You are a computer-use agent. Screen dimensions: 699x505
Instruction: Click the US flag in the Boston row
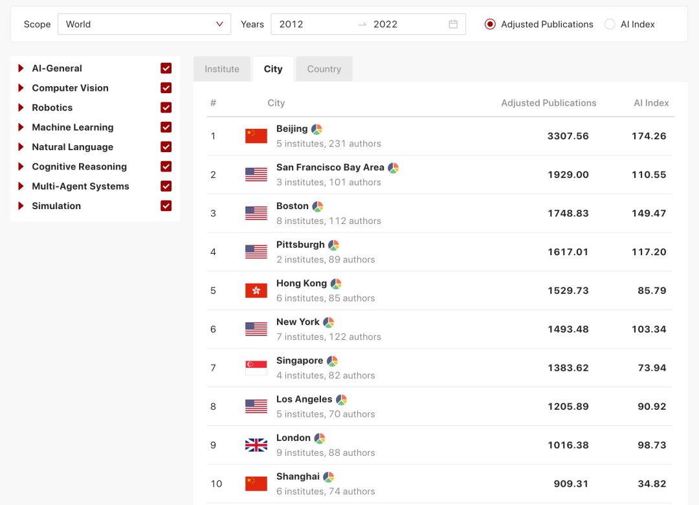point(256,213)
